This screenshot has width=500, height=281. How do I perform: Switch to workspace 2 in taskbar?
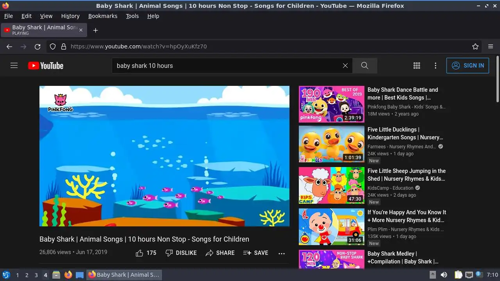27,275
